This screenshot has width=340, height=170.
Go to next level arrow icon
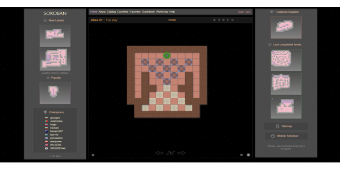pos(228,20)
